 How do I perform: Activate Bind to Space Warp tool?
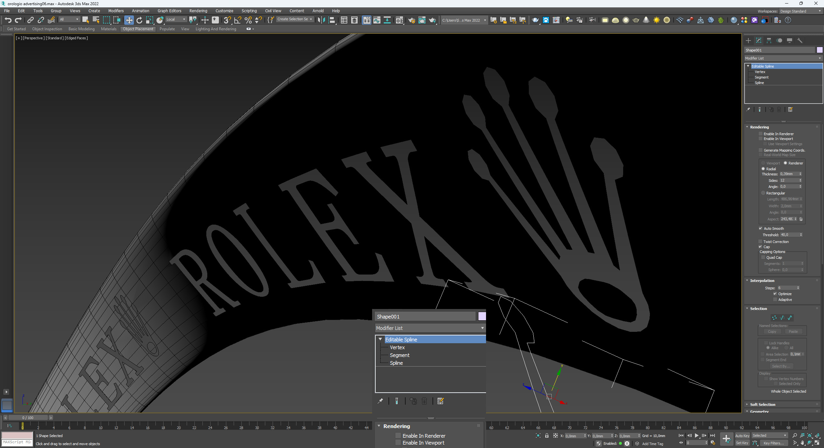pyautogui.click(x=51, y=20)
